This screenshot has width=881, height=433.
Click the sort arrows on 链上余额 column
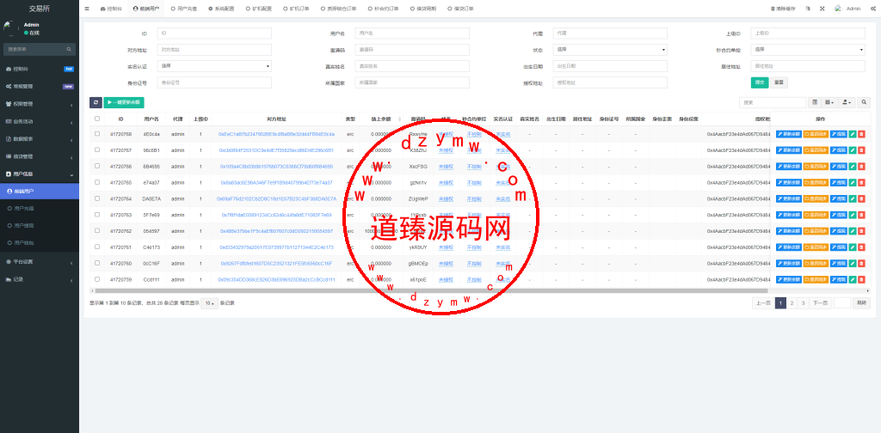point(399,119)
